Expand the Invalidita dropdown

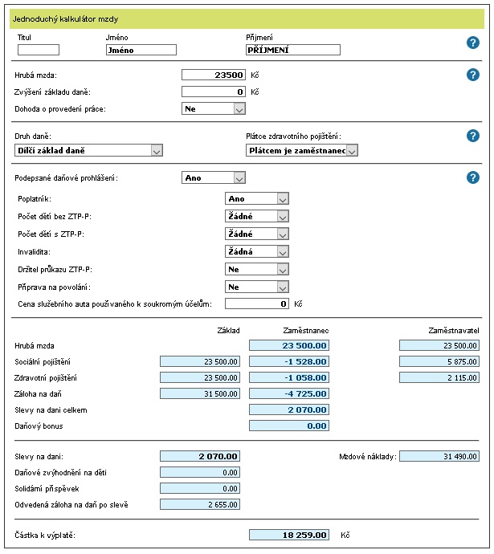[x=256, y=251]
